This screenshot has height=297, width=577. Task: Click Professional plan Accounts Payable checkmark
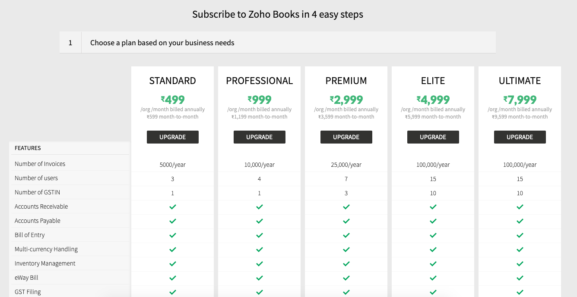(260, 221)
